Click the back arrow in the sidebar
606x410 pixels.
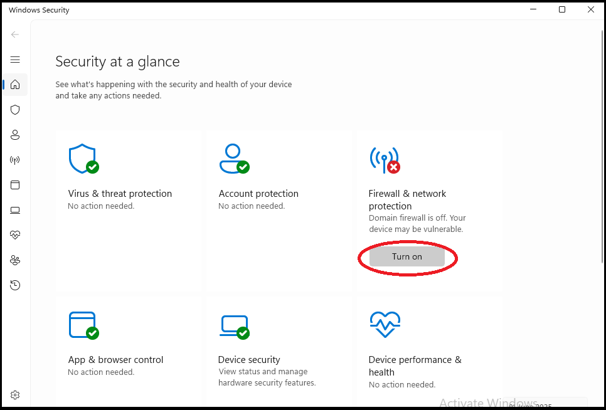coord(15,34)
